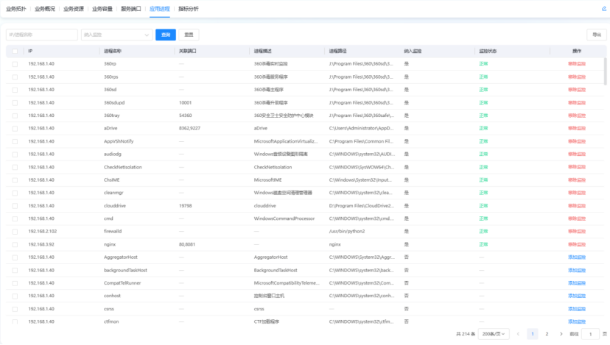This screenshot has width=610, height=345.
Task: Click the 进程描述 column header
Action: pos(262,51)
